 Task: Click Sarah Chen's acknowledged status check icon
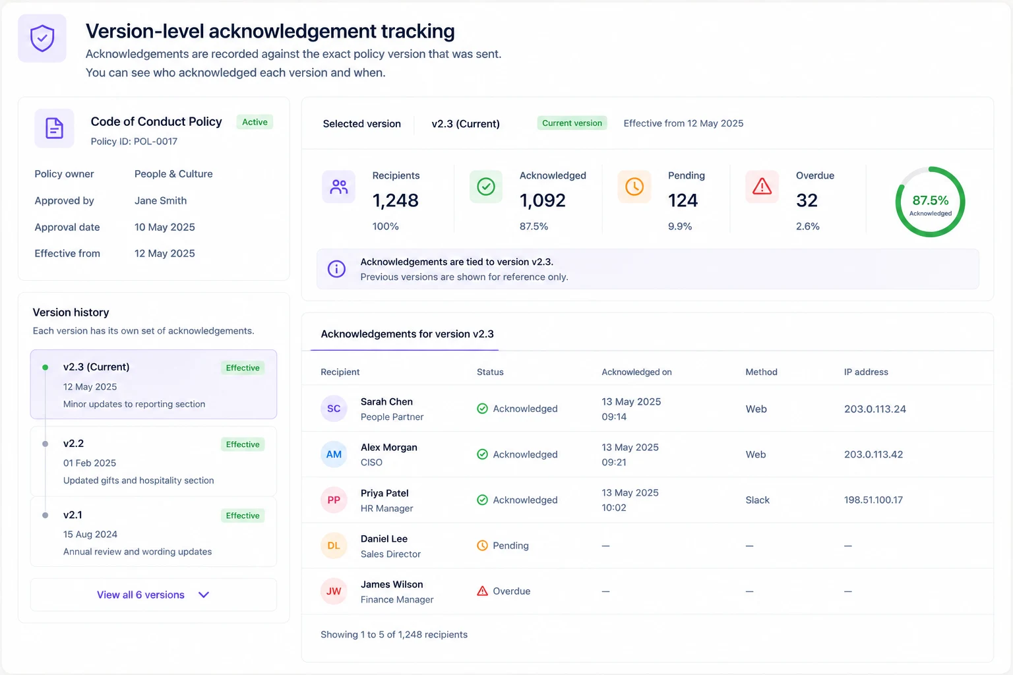pyautogui.click(x=482, y=409)
